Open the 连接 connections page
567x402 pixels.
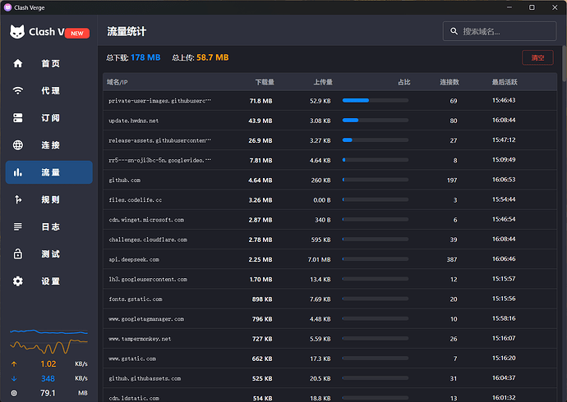pos(48,145)
